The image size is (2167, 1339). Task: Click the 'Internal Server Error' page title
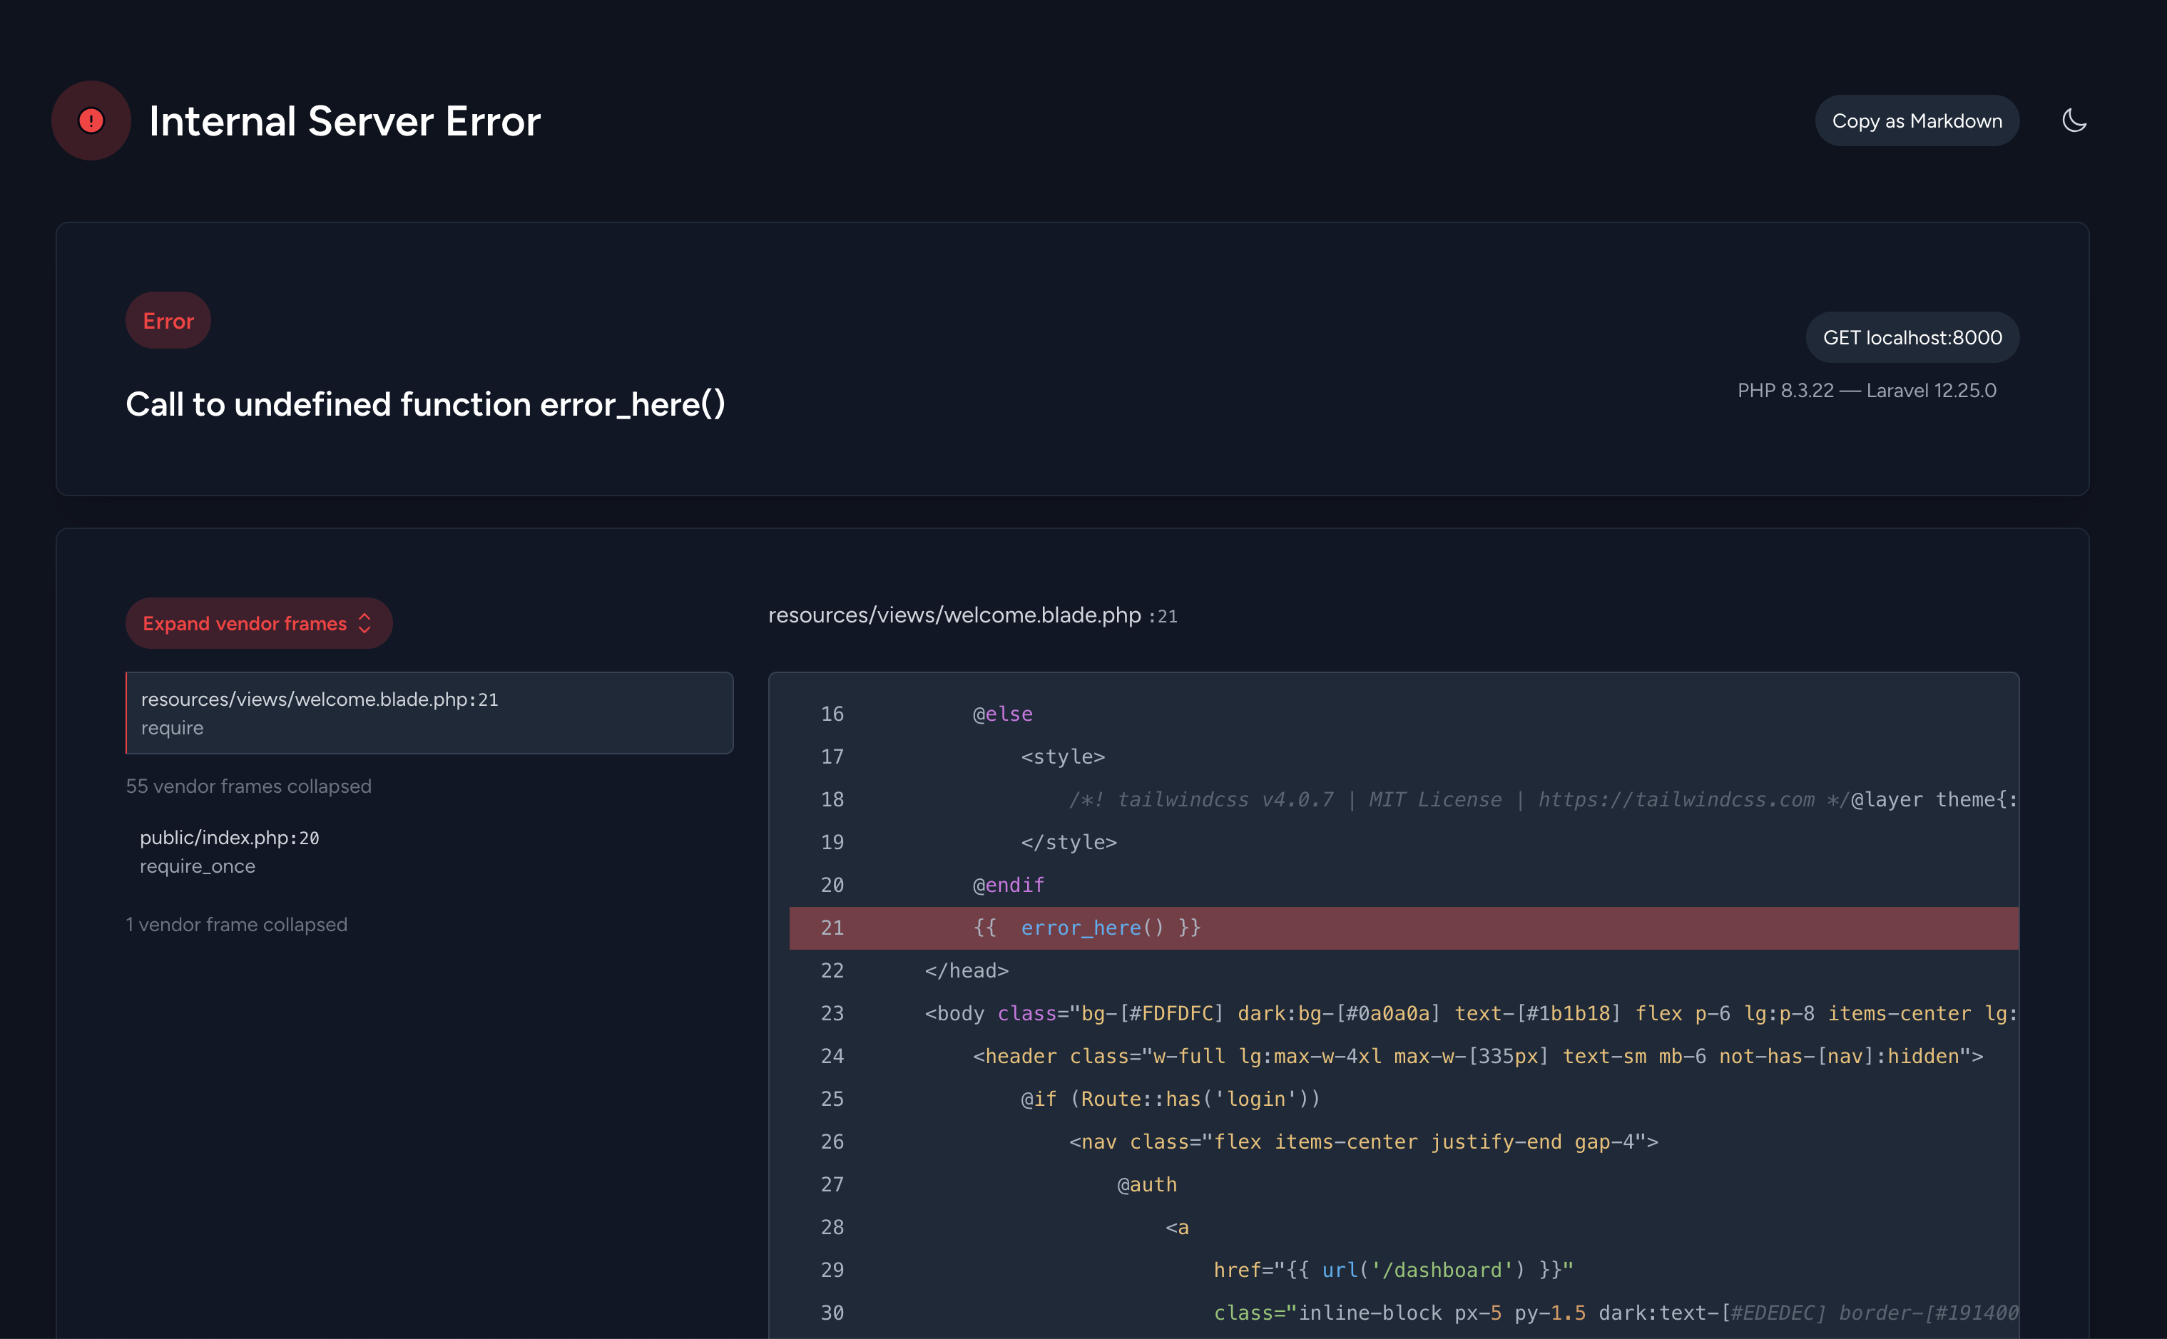click(x=345, y=121)
